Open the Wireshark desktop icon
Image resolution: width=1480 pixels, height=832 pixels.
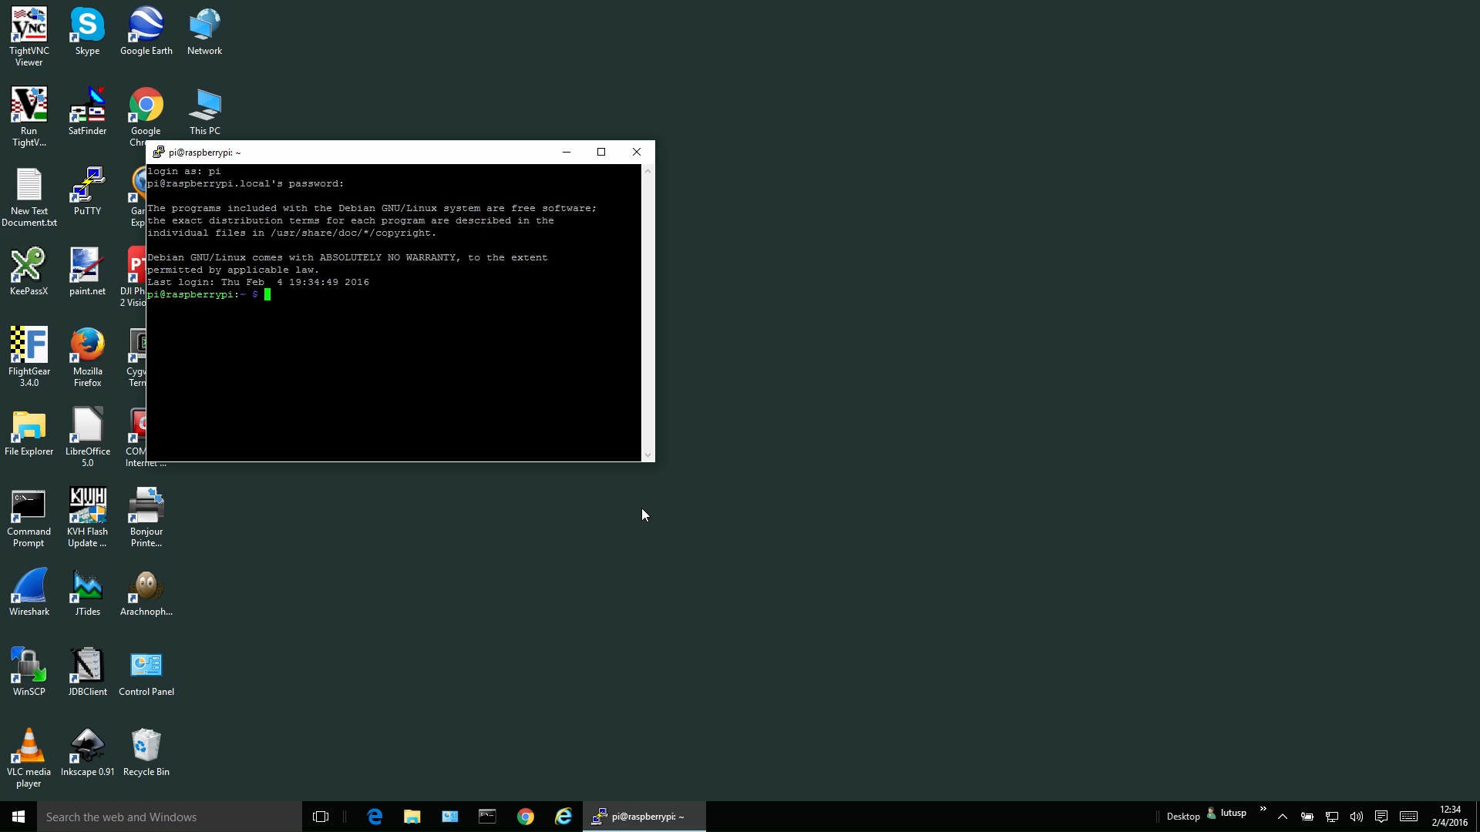pos(29,587)
